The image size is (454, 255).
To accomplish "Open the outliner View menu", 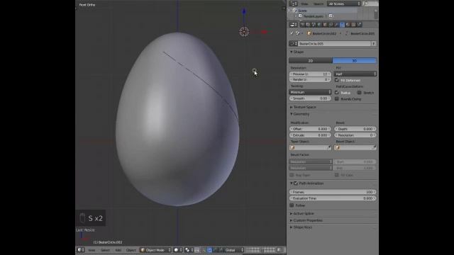I will [304, 4].
